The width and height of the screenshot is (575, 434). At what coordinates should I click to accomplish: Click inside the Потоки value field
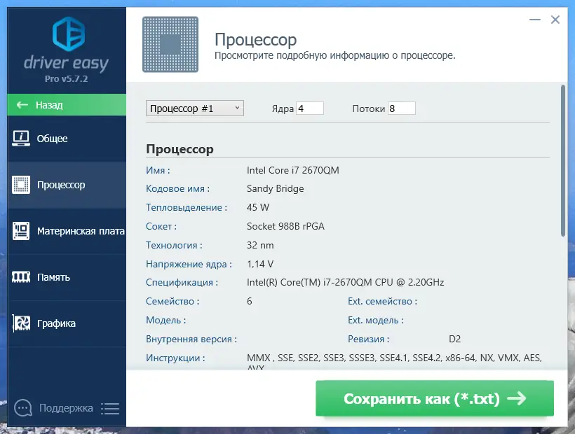402,108
